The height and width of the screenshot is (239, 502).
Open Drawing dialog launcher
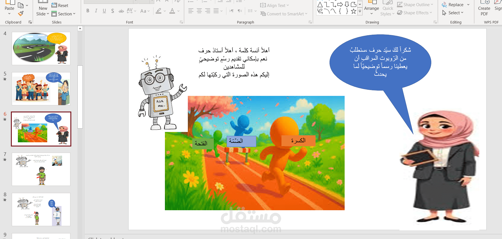tap(435, 22)
